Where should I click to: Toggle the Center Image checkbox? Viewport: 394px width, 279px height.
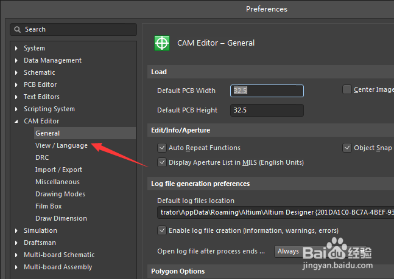click(x=347, y=89)
